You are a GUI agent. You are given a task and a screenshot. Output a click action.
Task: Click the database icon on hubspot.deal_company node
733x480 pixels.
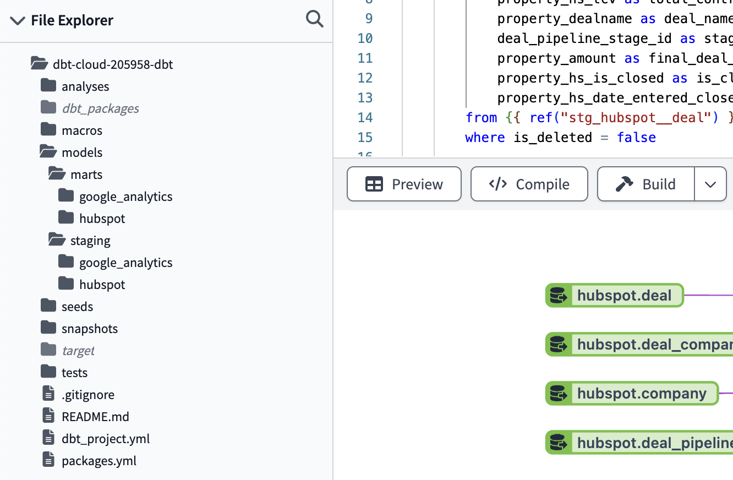pyautogui.click(x=559, y=344)
